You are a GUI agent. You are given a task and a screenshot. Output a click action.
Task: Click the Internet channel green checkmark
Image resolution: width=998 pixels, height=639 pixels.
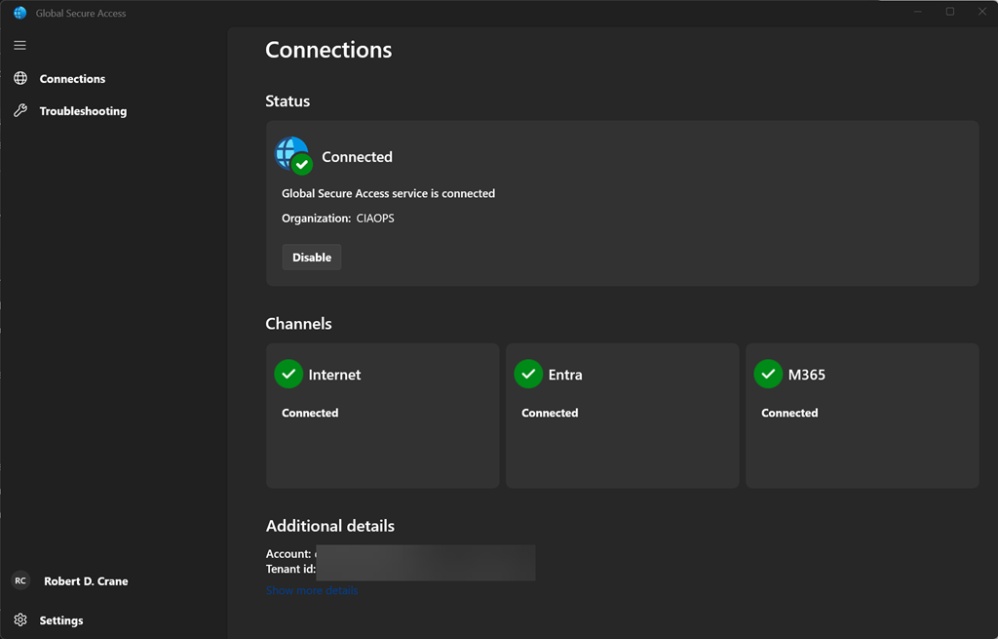[x=288, y=374]
